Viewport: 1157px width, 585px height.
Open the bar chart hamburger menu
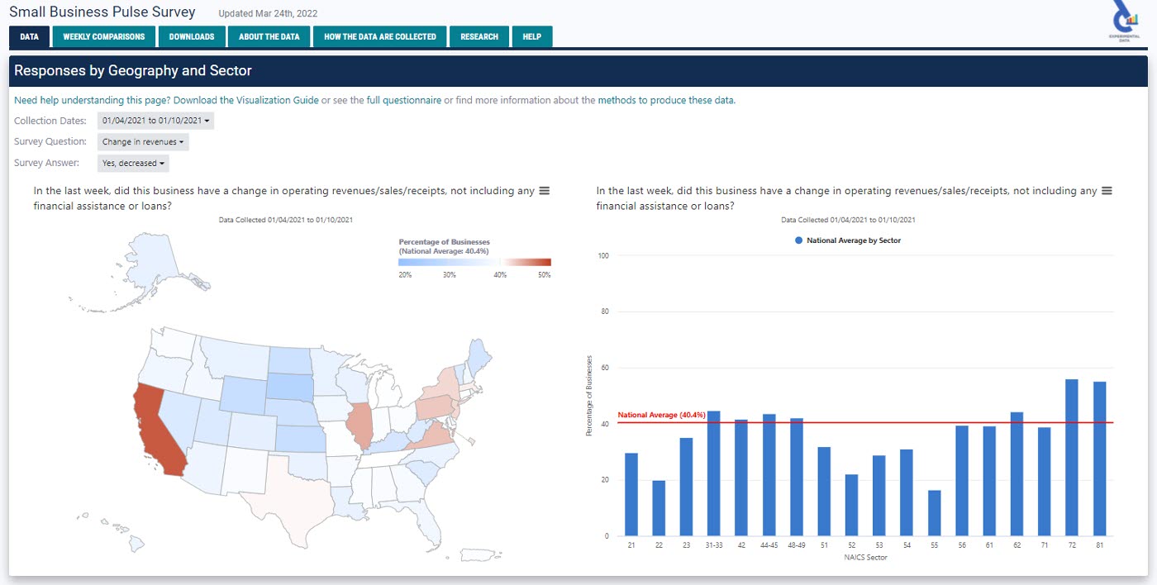click(1107, 191)
